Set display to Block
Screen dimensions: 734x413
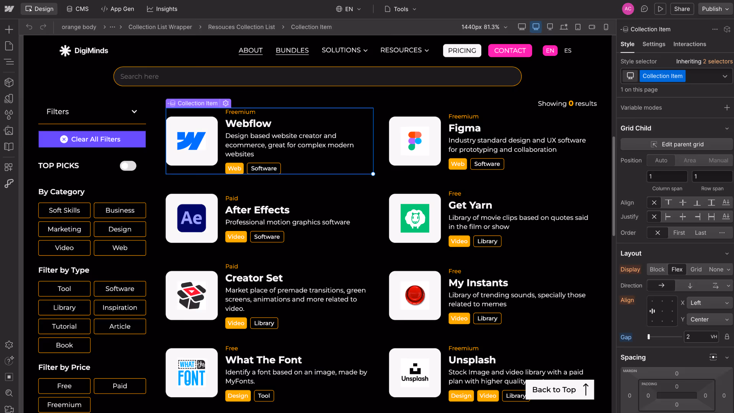pos(657,270)
